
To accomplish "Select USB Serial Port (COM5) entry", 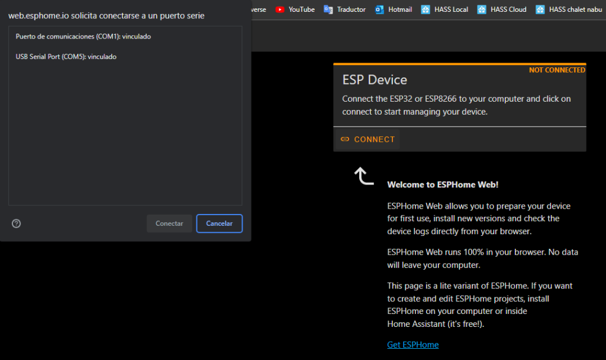I will tap(66, 57).
